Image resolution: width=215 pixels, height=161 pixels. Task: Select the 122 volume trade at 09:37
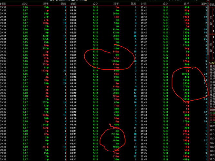click(46, 128)
